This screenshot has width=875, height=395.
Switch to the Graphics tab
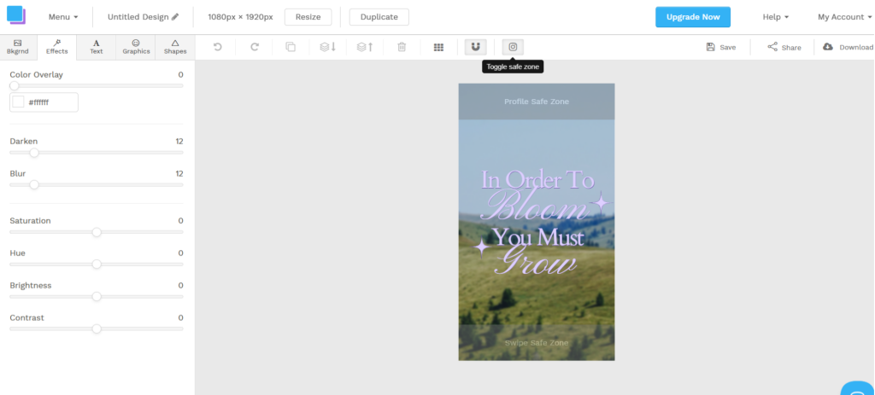coord(136,48)
